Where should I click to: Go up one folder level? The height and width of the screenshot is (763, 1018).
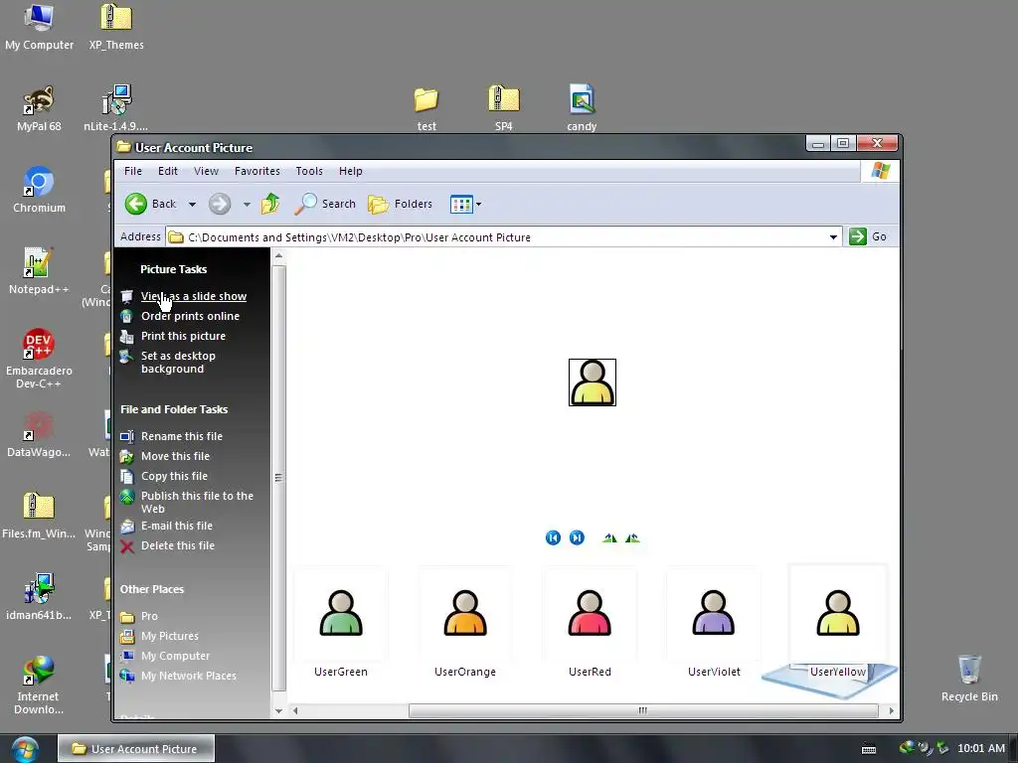[x=270, y=204]
